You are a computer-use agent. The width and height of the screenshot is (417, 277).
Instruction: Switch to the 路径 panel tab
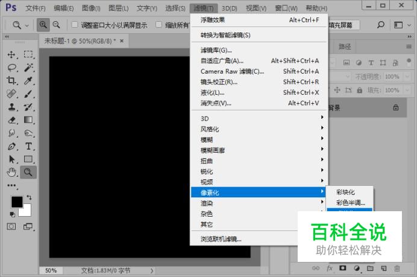pyautogui.click(x=345, y=47)
